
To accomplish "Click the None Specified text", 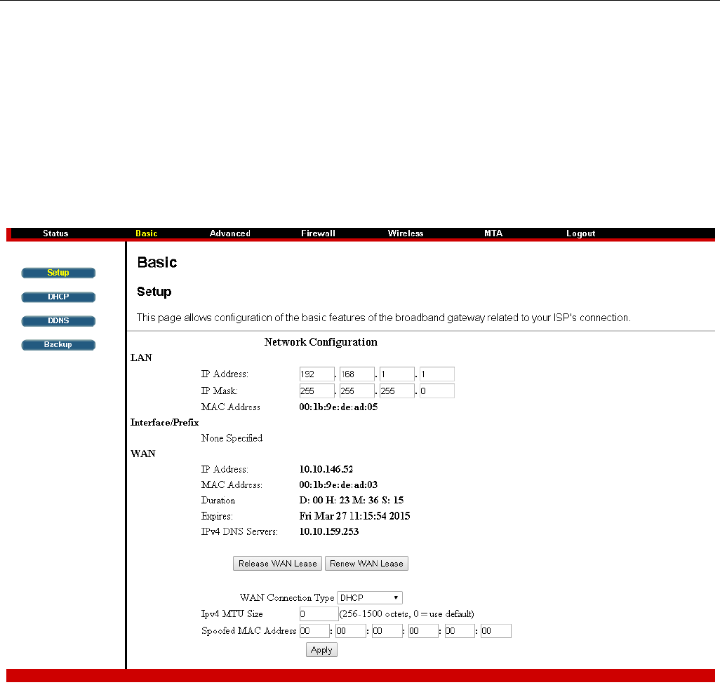I will coord(232,438).
